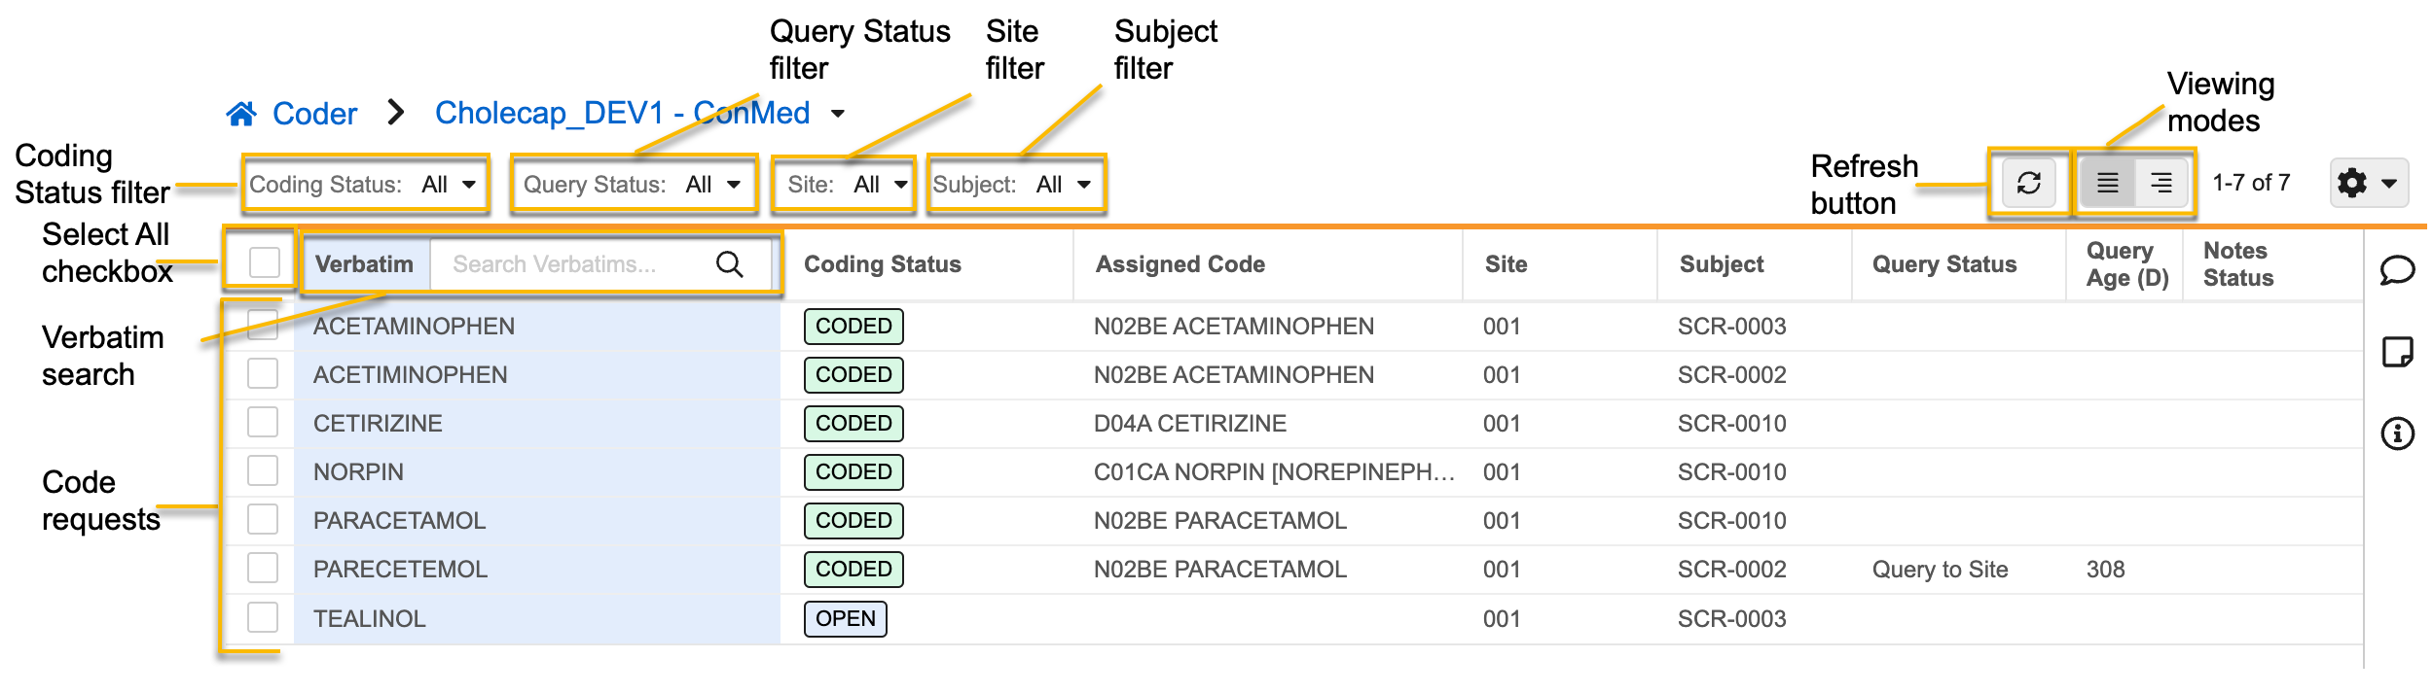Open the sticky notes panel icon

(2397, 352)
